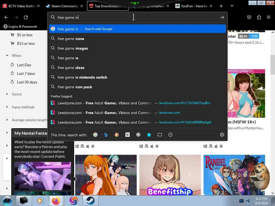Search this time with Google icon
The image size is (275, 206).
point(95,135)
